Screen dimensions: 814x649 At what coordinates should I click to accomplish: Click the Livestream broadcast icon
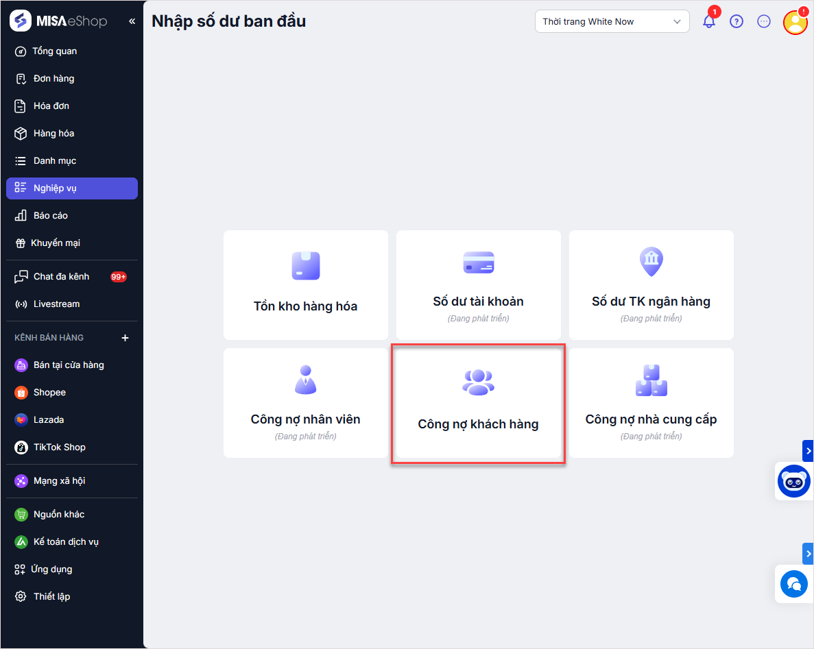pos(21,304)
